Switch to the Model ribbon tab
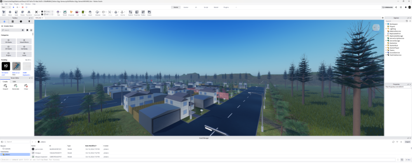The image size is (412, 163). coord(216,7)
